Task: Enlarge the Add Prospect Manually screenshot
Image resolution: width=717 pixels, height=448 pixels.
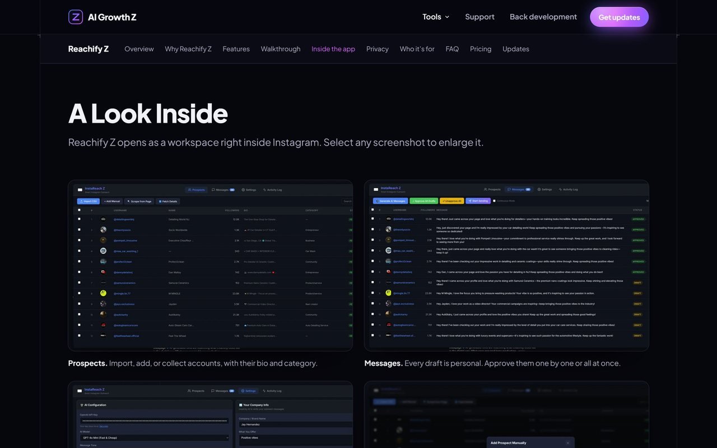Action: (x=507, y=415)
